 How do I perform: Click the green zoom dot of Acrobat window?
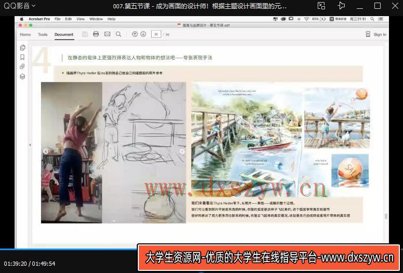(x=31, y=25)
